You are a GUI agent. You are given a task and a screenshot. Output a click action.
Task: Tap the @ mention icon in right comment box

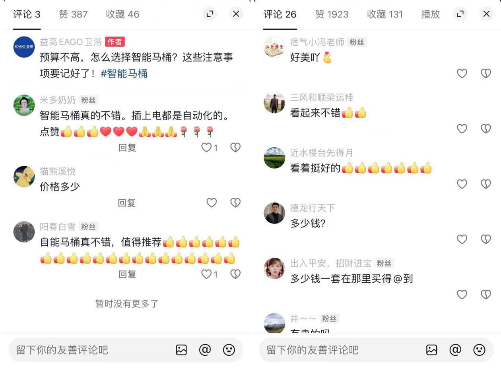tap(455, 350)
